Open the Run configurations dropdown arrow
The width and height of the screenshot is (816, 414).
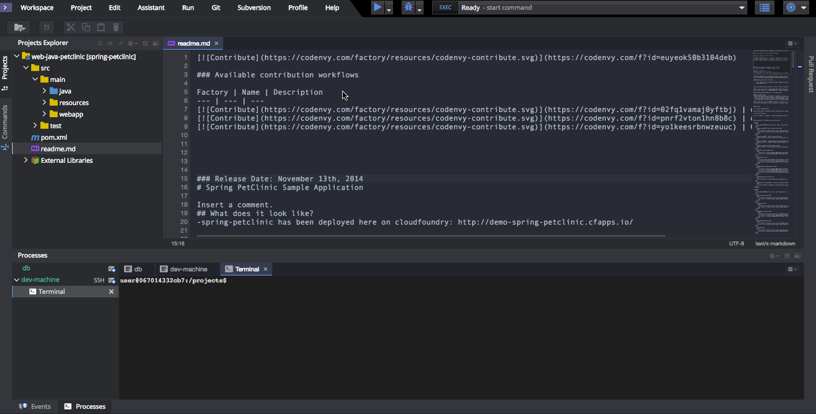coord(389,10)
